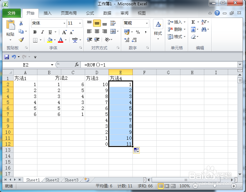Open the 宋体 font name dropdown
The width and height of the screenshot is (246, 192).
pyautogui.click(x=64, y=24)
